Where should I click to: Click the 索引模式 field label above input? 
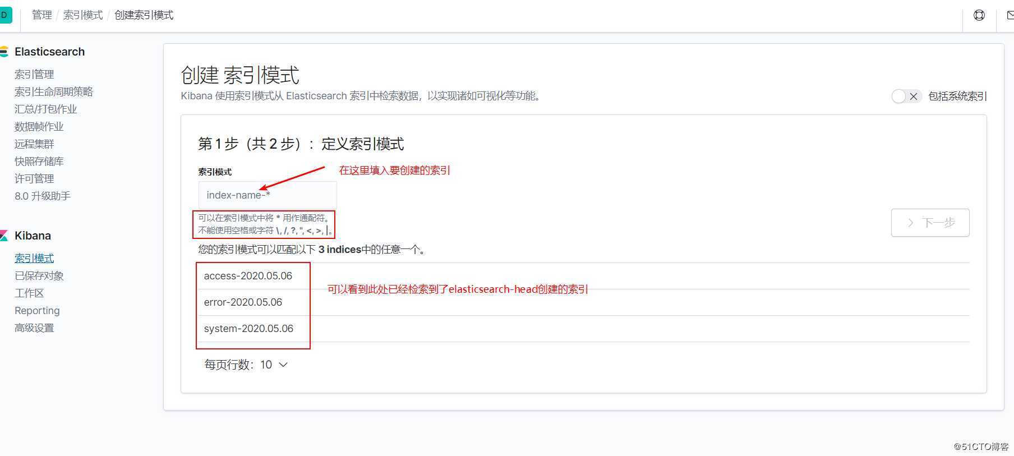[215, 172]
